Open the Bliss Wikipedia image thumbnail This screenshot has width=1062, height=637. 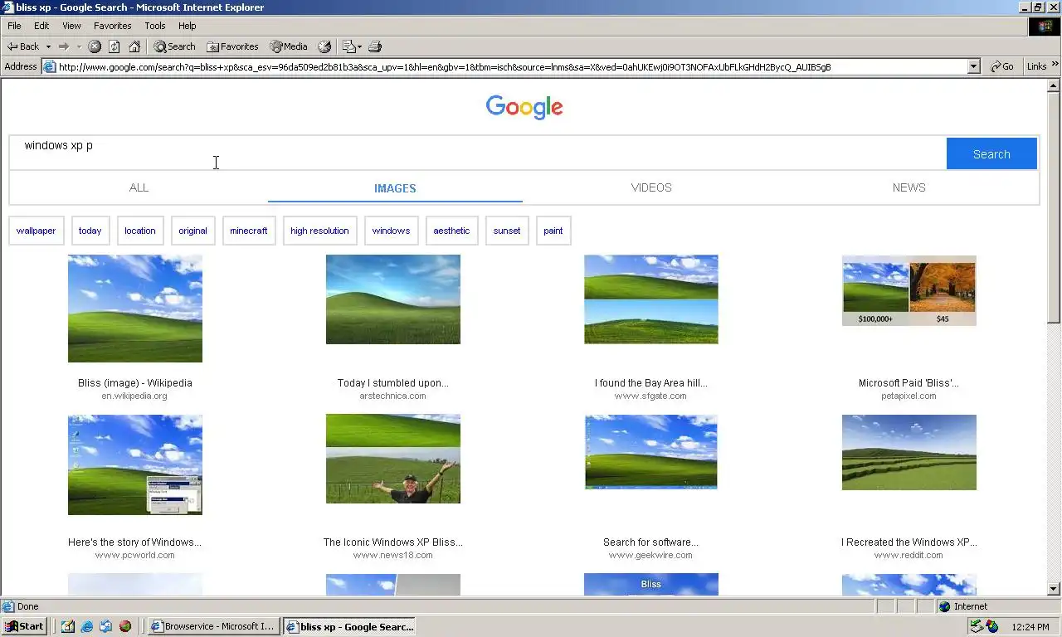[135, 309]
